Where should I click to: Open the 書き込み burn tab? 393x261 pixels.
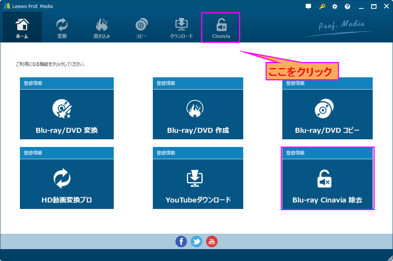tap(102, 27)
